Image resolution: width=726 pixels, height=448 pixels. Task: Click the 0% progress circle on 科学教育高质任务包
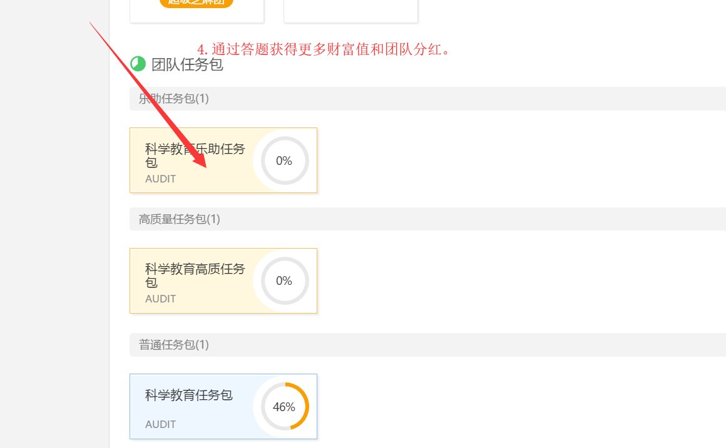(x=284, y=281)
